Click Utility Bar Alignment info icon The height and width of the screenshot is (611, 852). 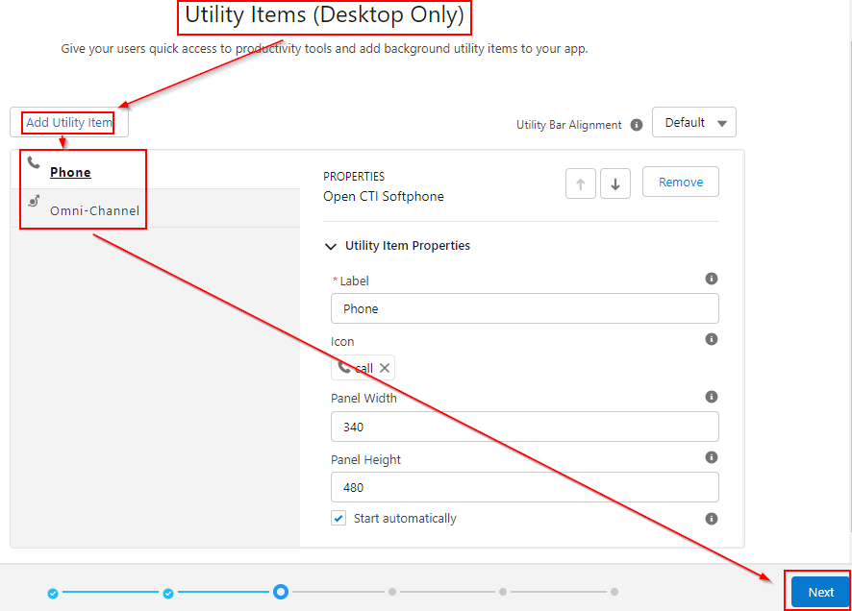[x=635, y=125]
